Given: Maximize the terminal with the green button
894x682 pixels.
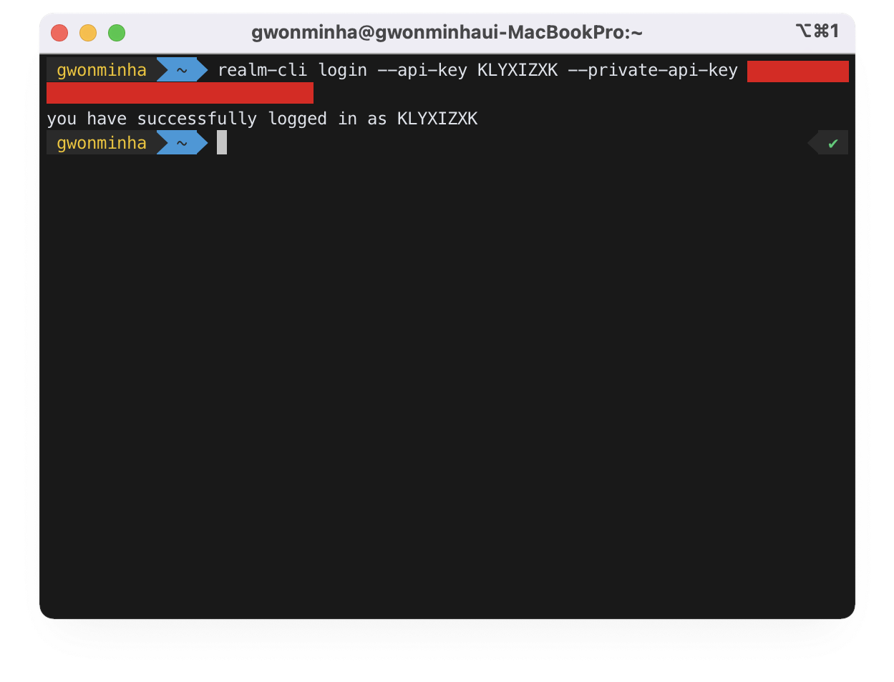Looking at the screenshot, I should click(117, 33).
